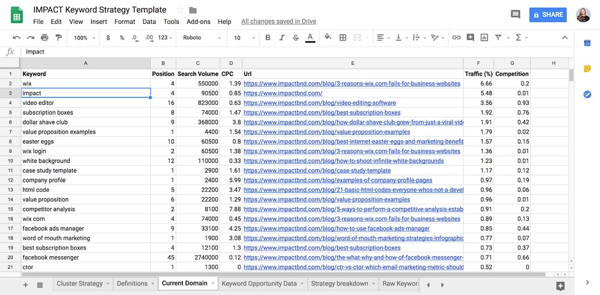Open horizontal align dropdown
This screenshot has width=600, height=295.
click(383, 38)
